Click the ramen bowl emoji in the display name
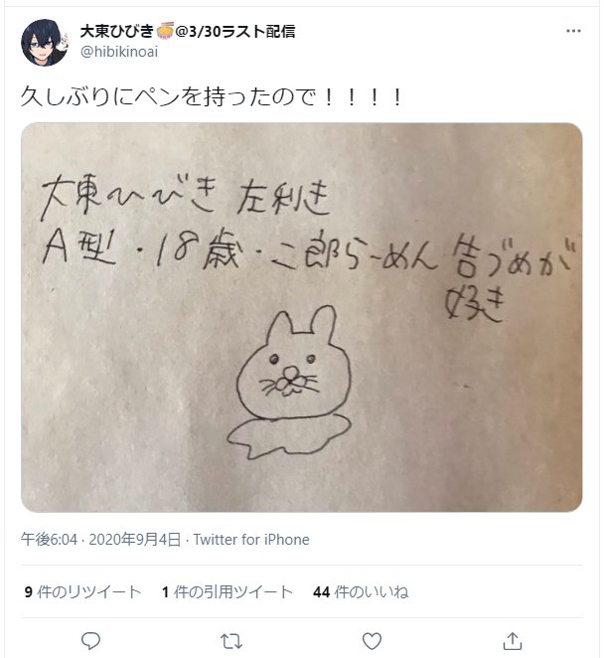 165,31
